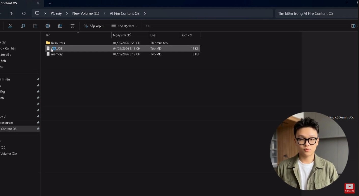Expand chevron after PC này breadcrumb
This screenshot has width=359, height=196.
[x=67, y=13]
